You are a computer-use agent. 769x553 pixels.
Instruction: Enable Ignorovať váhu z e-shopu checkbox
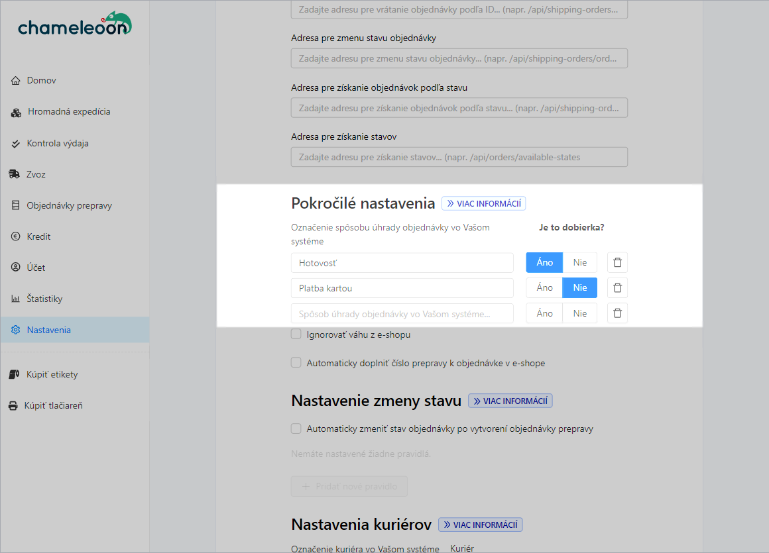296,334
